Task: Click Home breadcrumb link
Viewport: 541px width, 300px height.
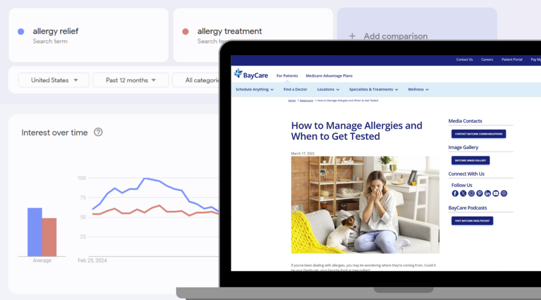Action: coord(292,101)
